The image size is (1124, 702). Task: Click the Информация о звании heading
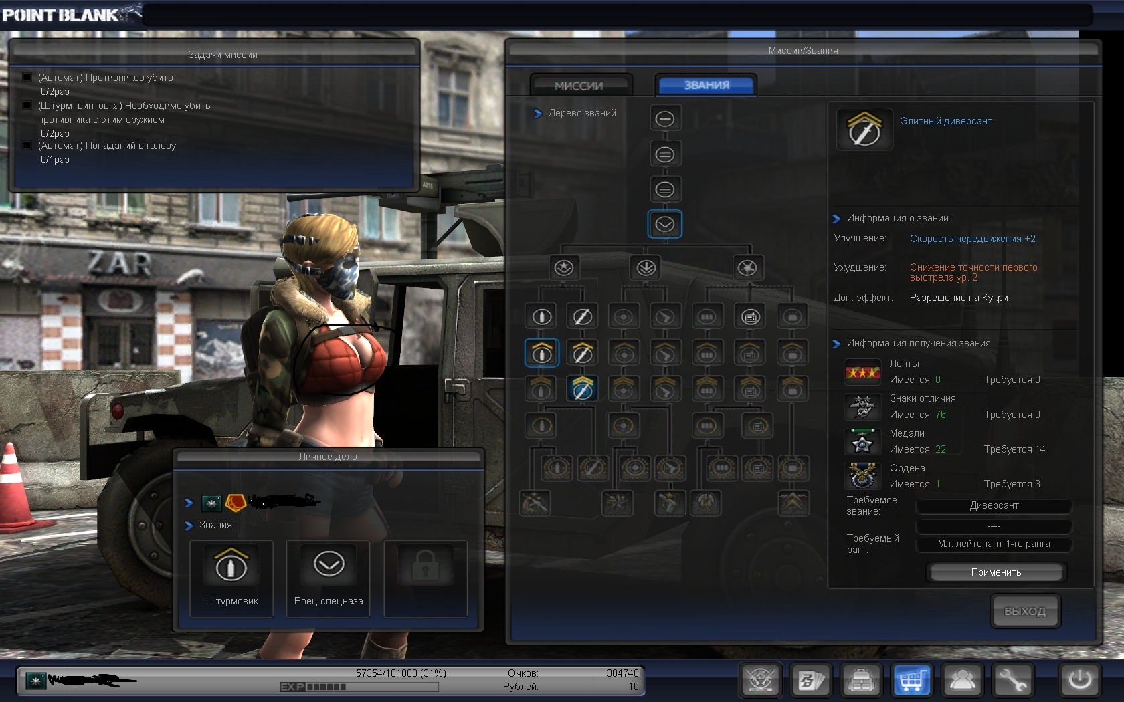click(x=897, y=219)
